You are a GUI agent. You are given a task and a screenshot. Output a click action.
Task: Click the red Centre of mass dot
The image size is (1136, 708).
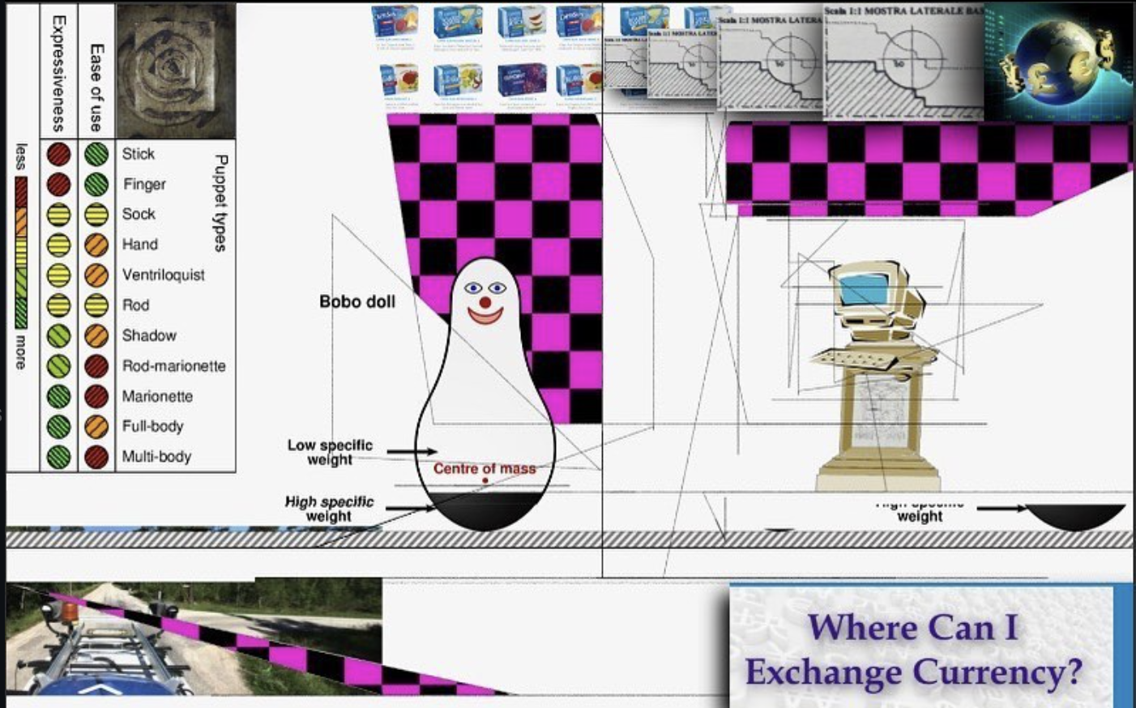click(x=485, y=481)
